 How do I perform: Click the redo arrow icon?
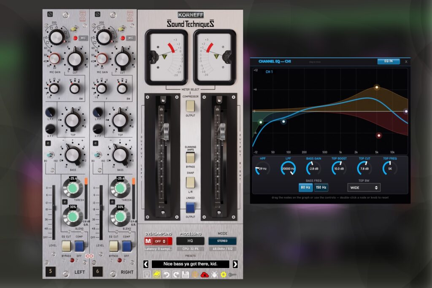pyautogui.click(x=176, y=275)
